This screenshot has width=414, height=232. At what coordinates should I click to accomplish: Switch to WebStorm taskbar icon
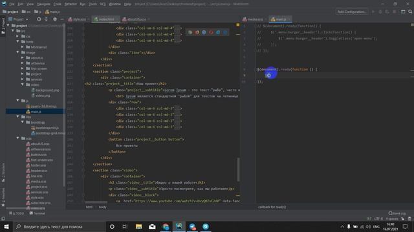[179, 226]
